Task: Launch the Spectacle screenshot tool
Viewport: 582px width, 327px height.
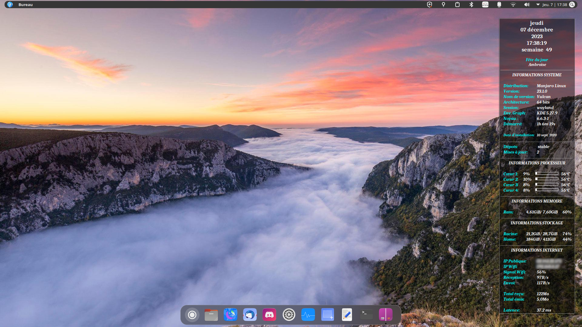Action: [327, 314]
